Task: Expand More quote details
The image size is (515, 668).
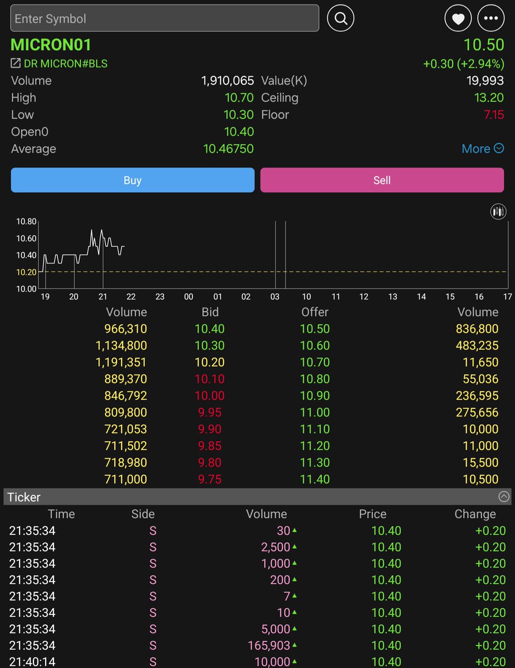Action: tap(483, 148)
